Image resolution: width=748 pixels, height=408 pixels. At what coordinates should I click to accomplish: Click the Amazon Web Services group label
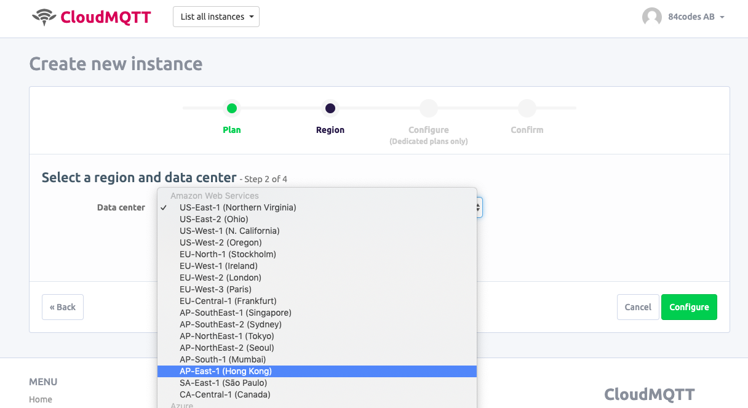pyautogui.click(x=215, y=196)
